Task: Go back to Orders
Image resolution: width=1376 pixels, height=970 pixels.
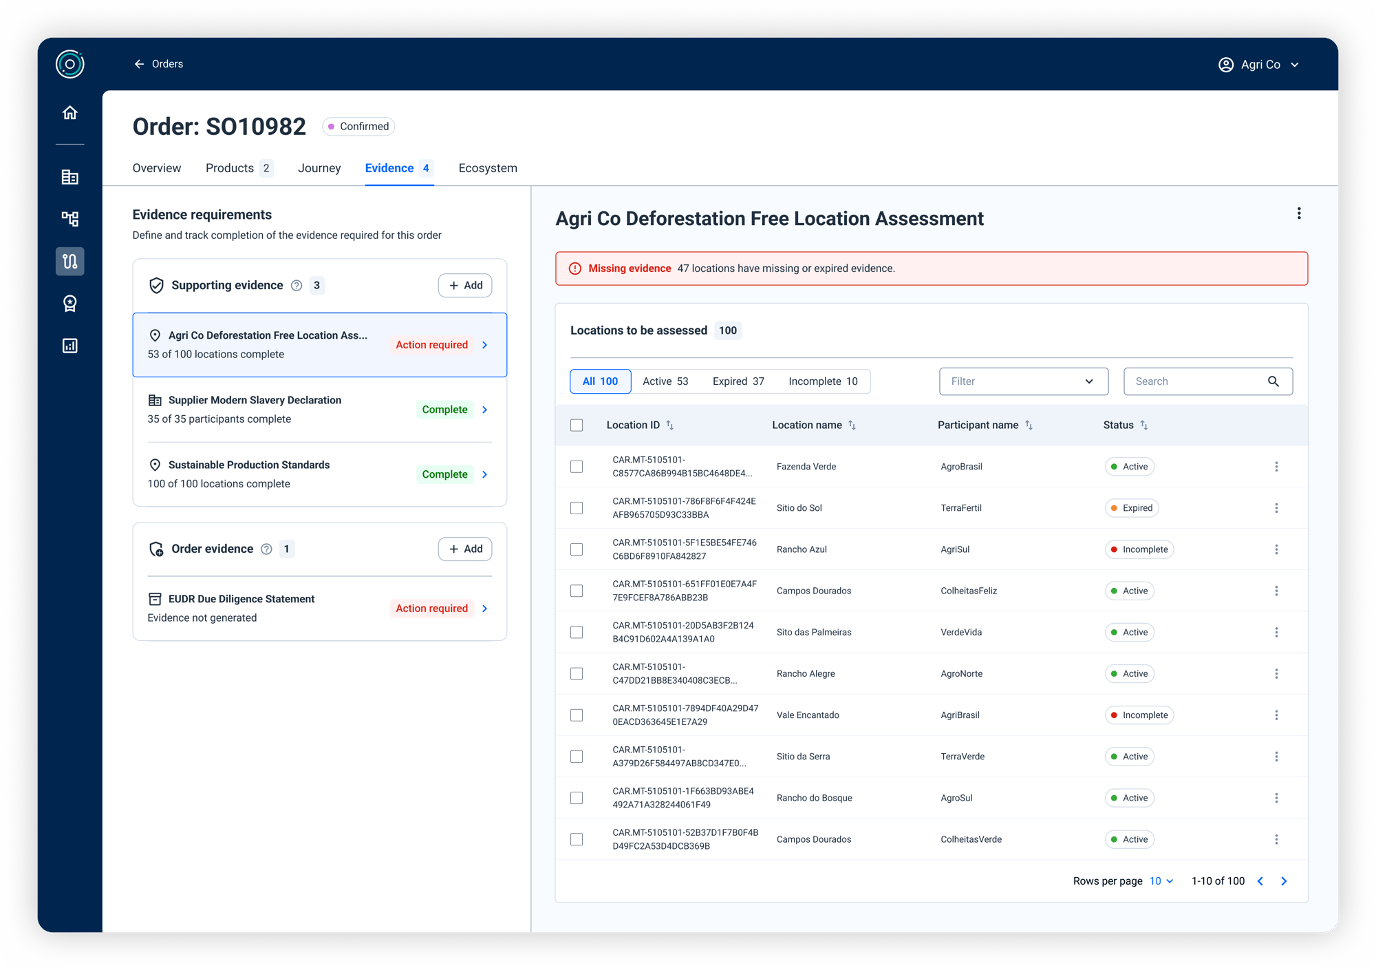Action: [x=159, y=64]
